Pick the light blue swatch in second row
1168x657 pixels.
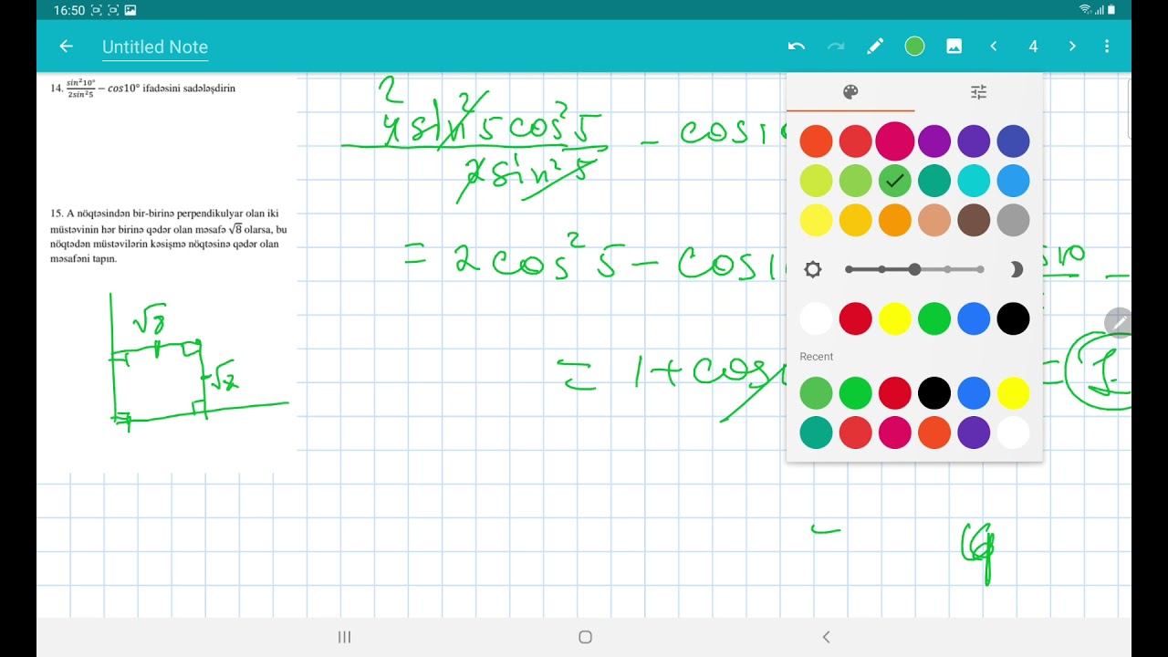[1013, 181]
